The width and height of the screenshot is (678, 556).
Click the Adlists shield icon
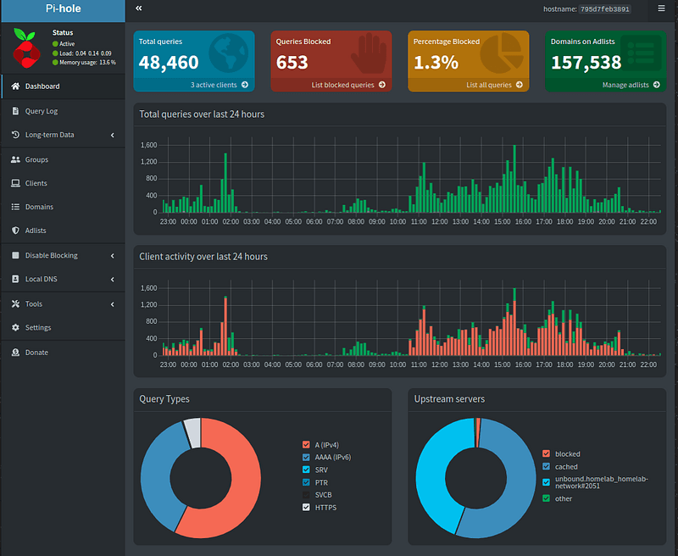point(15,231)
